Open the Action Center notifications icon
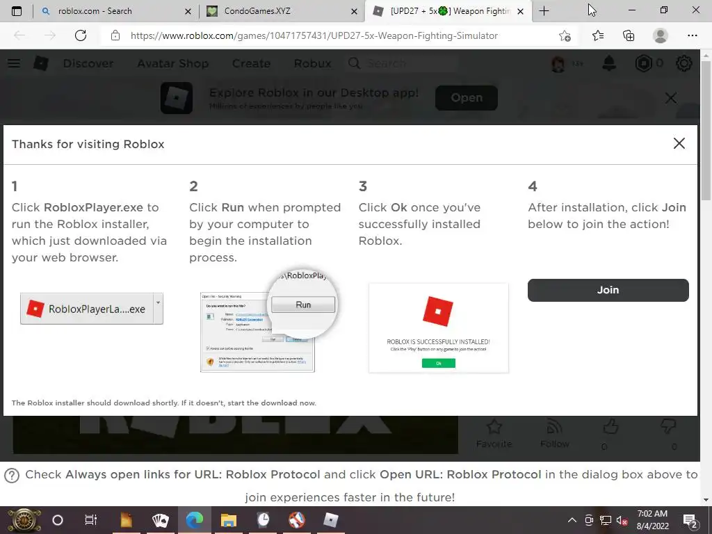 [x=690, y=520]
